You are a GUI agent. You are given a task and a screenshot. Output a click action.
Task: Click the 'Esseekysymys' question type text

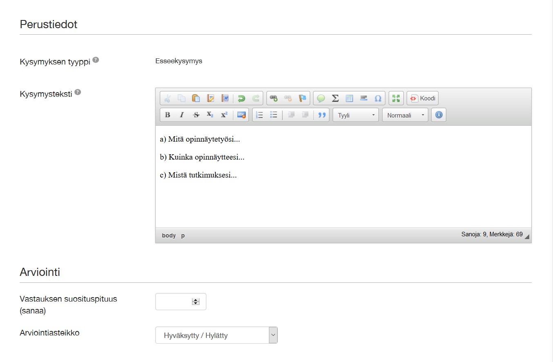pyautogui.click(x=179, y=61)
